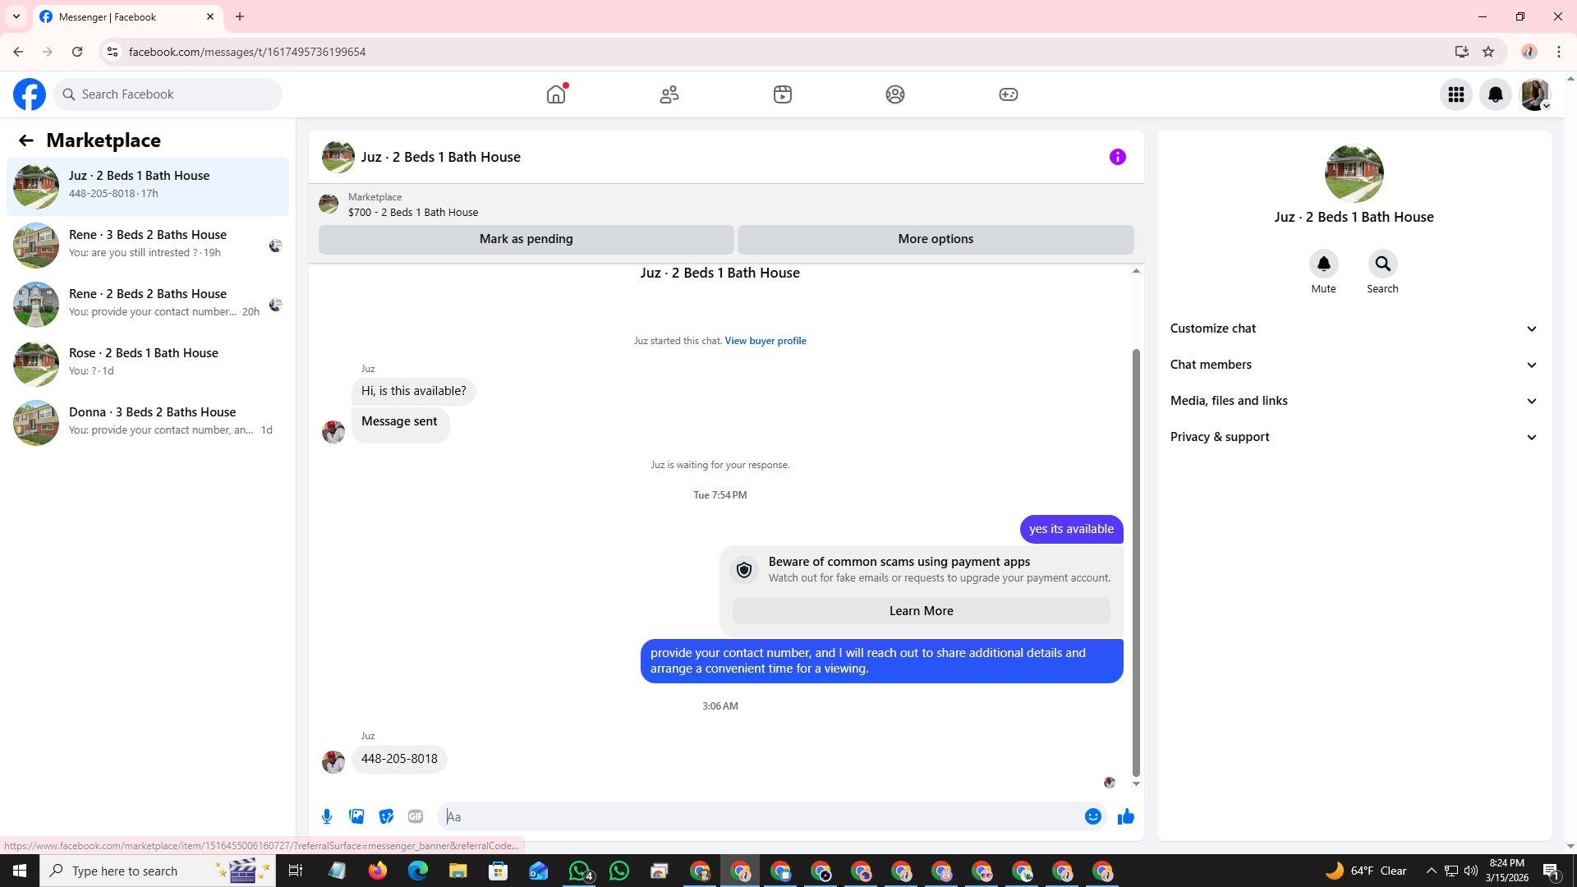The image size is (1577, 887).
Task: Select Messenger | Facebook browser tab
Action: (127, 16)
